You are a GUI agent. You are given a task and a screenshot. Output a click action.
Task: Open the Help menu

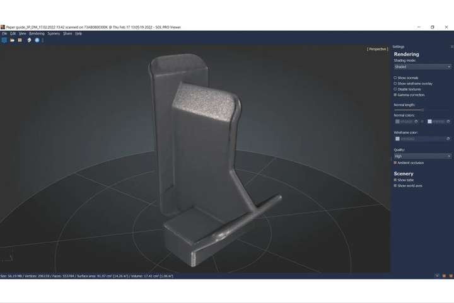[78, 33]
